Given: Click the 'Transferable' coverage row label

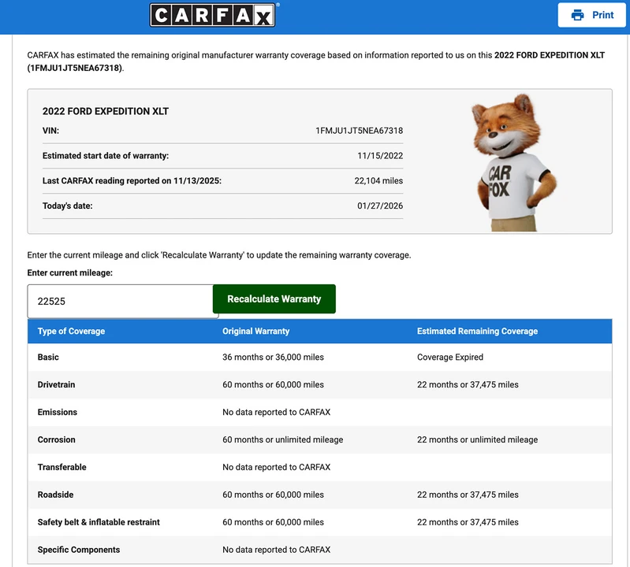Looking at the screenshot, I should tap(62, 467).
